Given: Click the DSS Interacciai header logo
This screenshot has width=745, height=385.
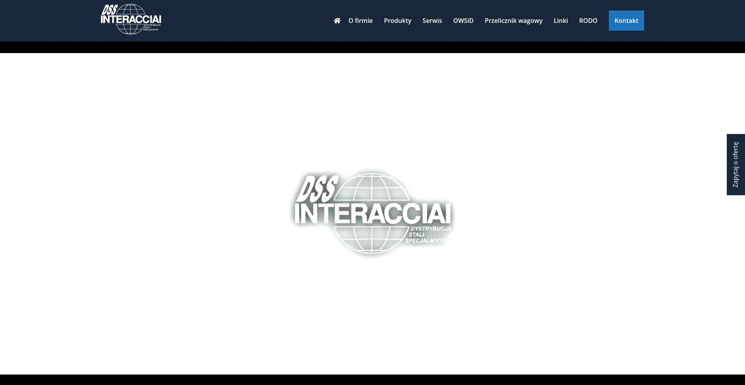Looking at the screenshot, I should [131, 19].
